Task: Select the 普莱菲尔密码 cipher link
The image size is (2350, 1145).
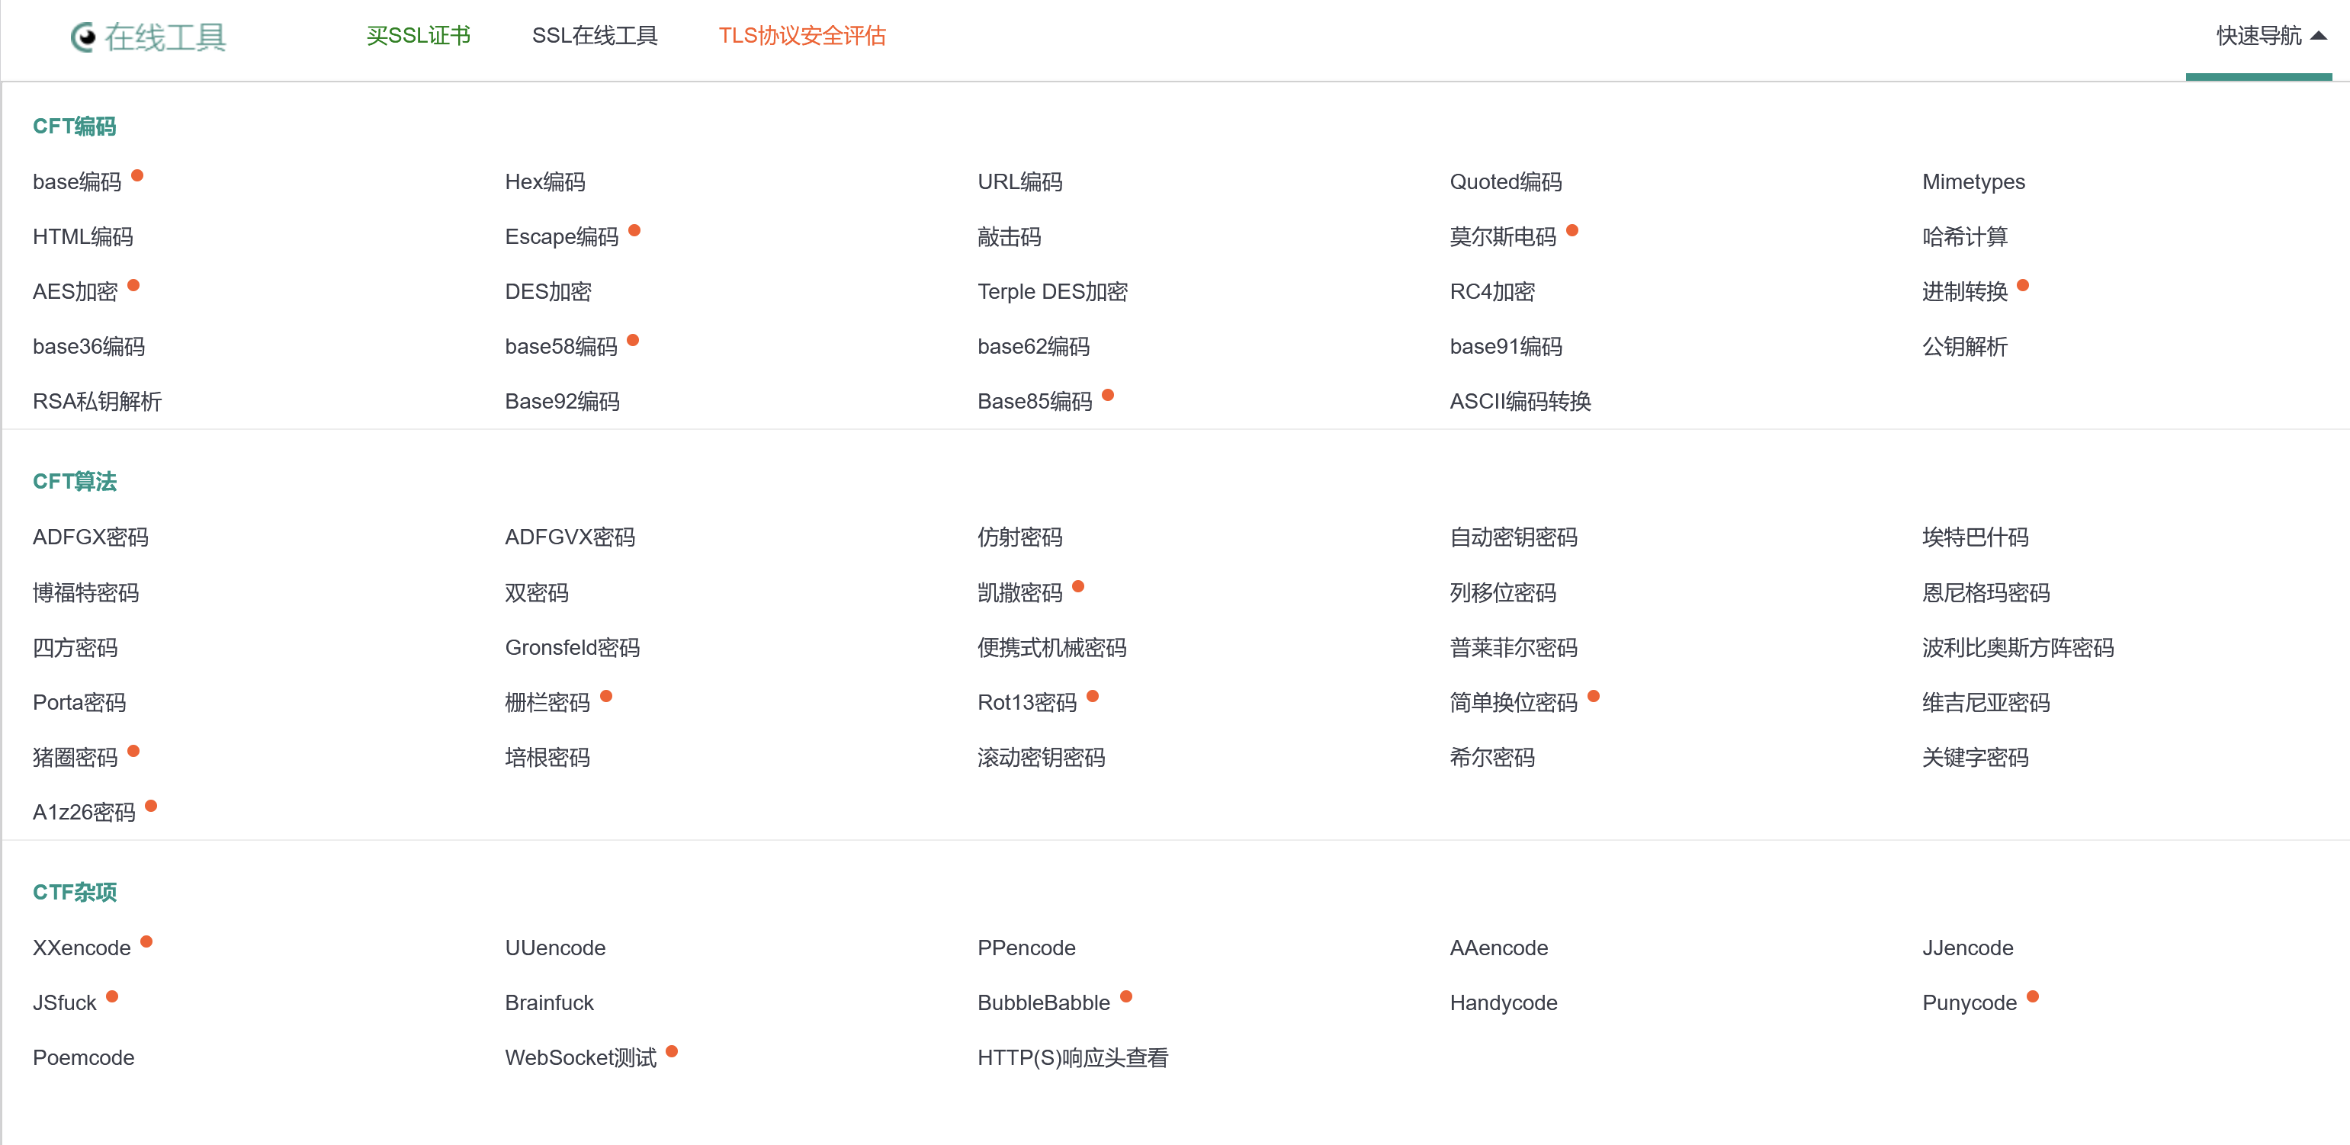Action: [1513, 648]
